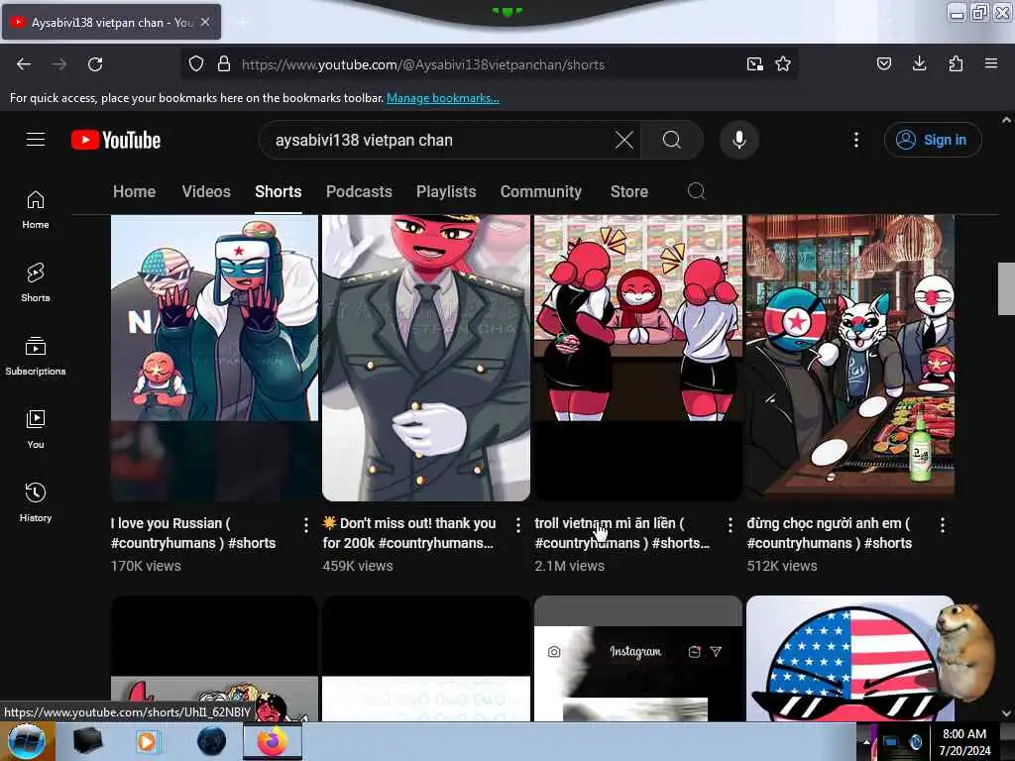1015x761 pixels.
Task: Open options for 'I love you Russian' short
Action: [x=305, y=525]
